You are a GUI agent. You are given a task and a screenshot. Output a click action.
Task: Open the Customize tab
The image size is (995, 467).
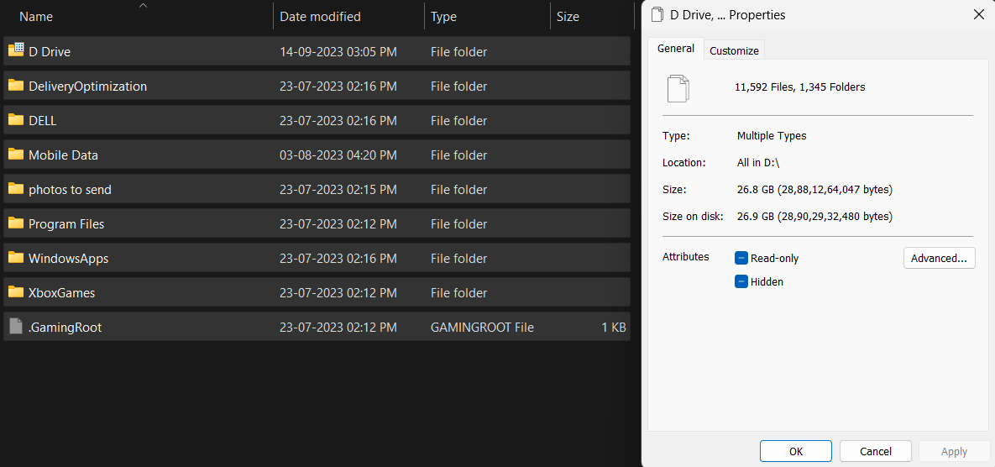(x=734, y=50)
